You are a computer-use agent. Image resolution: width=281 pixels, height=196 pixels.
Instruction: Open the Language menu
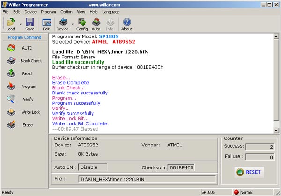coord(111,11)
